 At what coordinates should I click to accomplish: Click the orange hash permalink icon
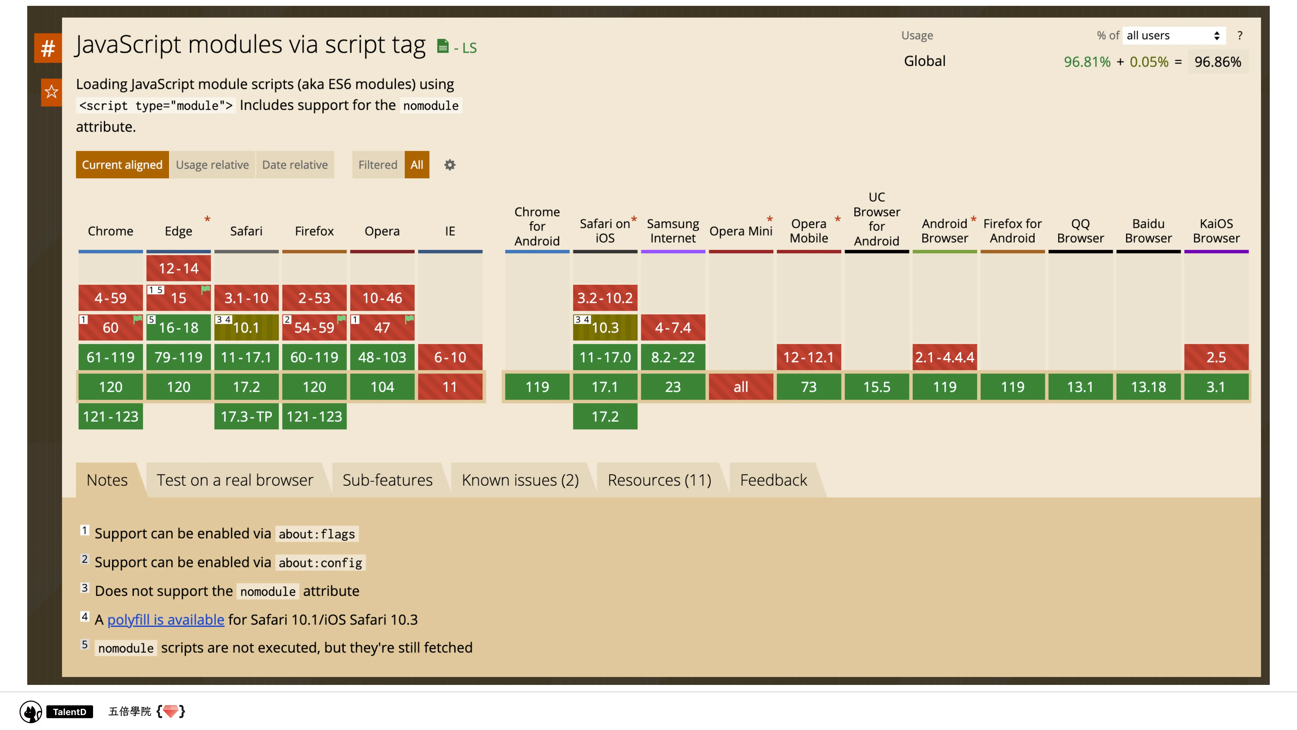[48, 48]
